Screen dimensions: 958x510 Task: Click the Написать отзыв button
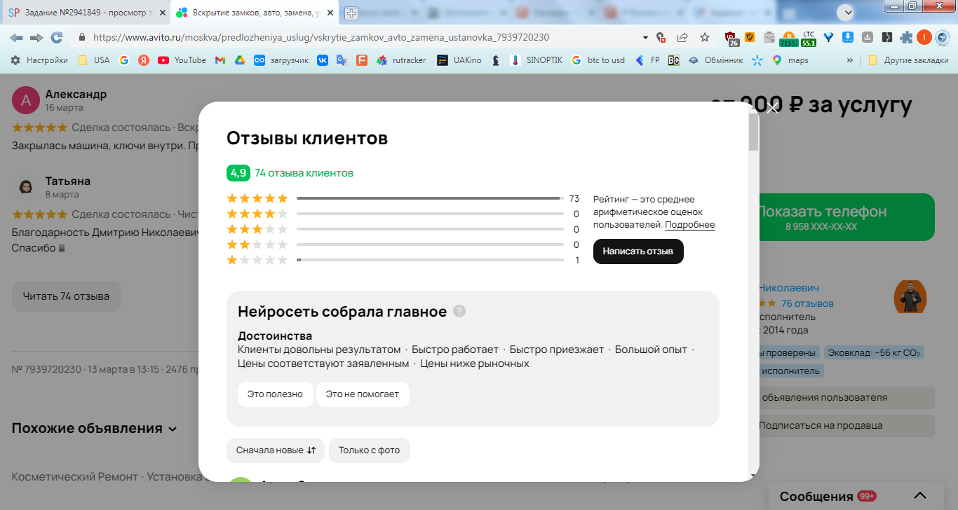638,251
